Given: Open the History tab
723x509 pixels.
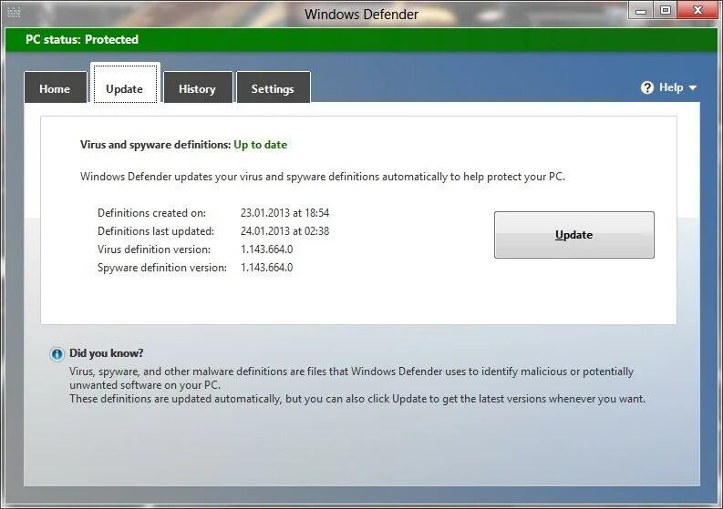Looking at the screenshot, I should click(198, 88).
